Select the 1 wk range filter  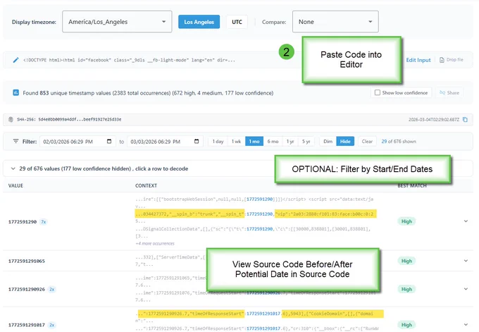pos(236,141)
